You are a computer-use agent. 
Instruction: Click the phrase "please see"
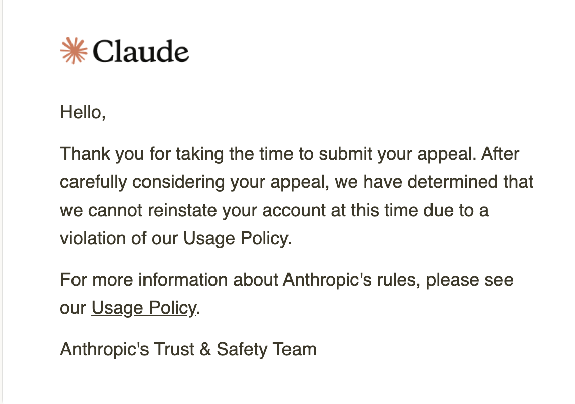469,280
